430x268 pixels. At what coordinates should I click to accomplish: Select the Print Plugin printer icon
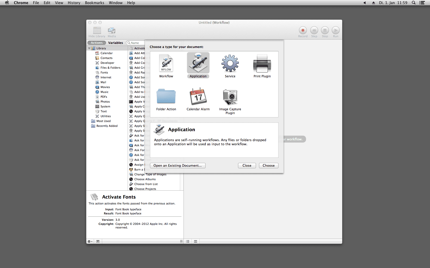click(x=262, y=63)
